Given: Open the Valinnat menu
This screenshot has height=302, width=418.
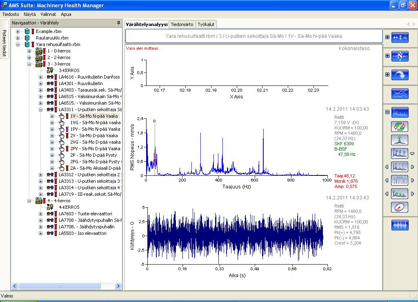Looking at the screenshot, I should [x=48, y=14].
